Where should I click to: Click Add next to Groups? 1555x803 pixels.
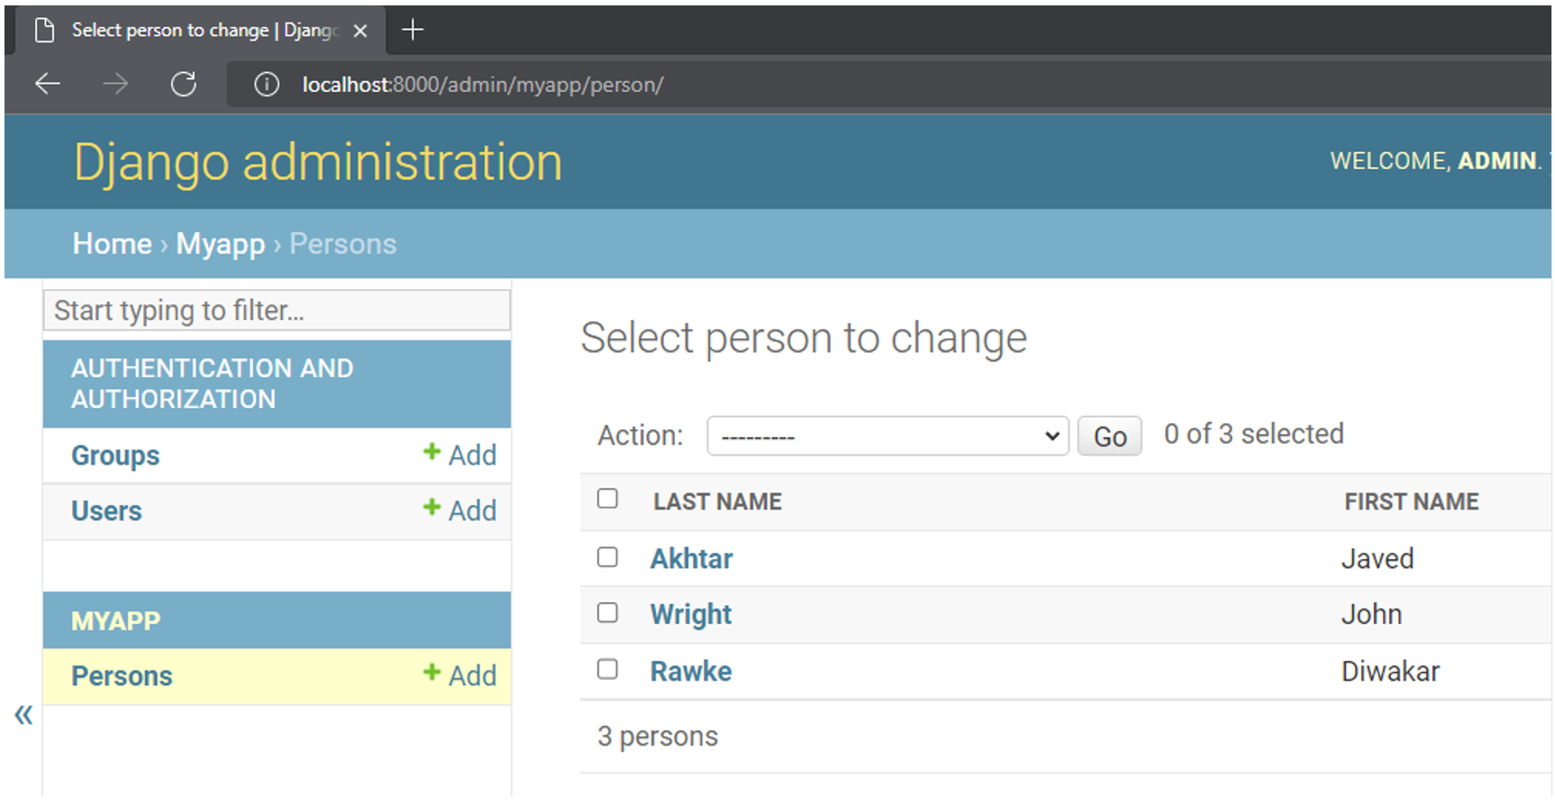pos(460,455)
